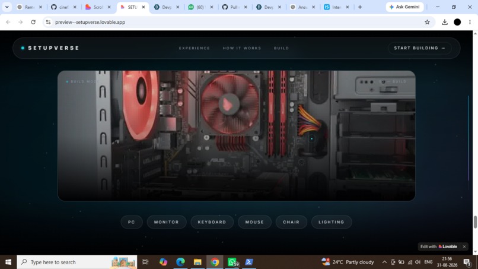Select the Mouse category pill

tap(254, 222)
